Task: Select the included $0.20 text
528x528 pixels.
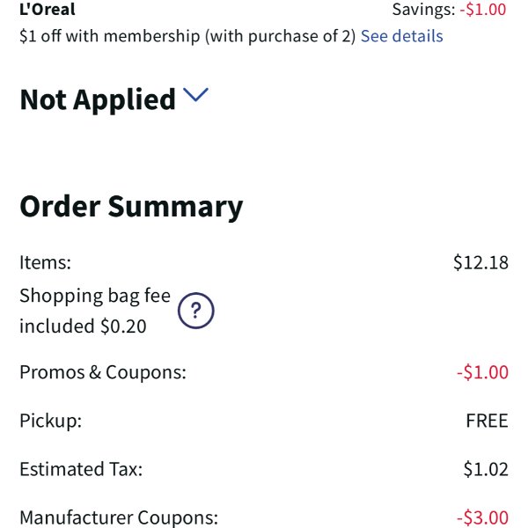Action: coord(83,326)
